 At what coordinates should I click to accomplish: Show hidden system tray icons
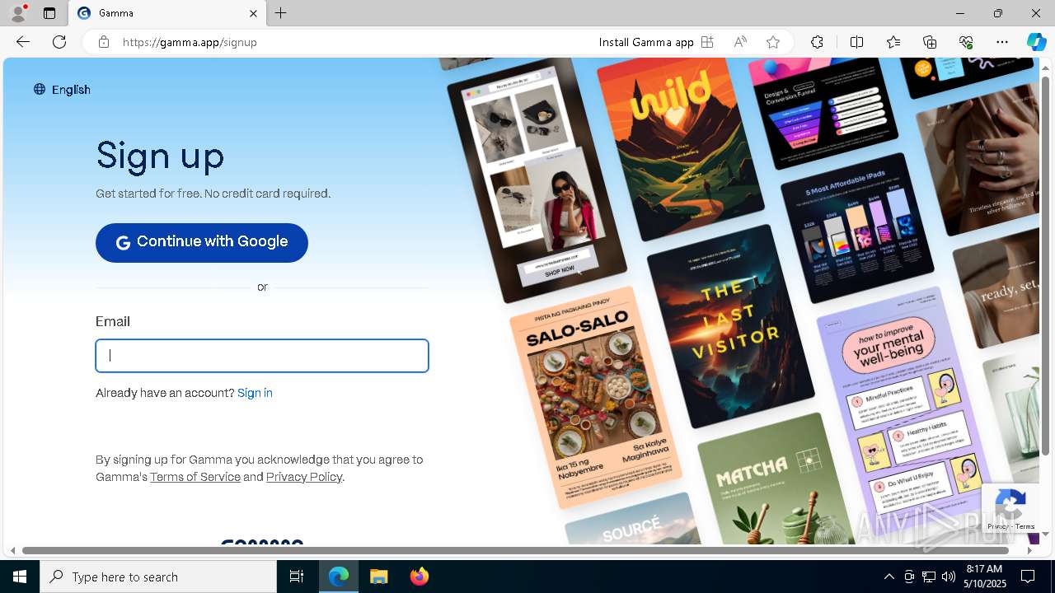tap(889, 577)
